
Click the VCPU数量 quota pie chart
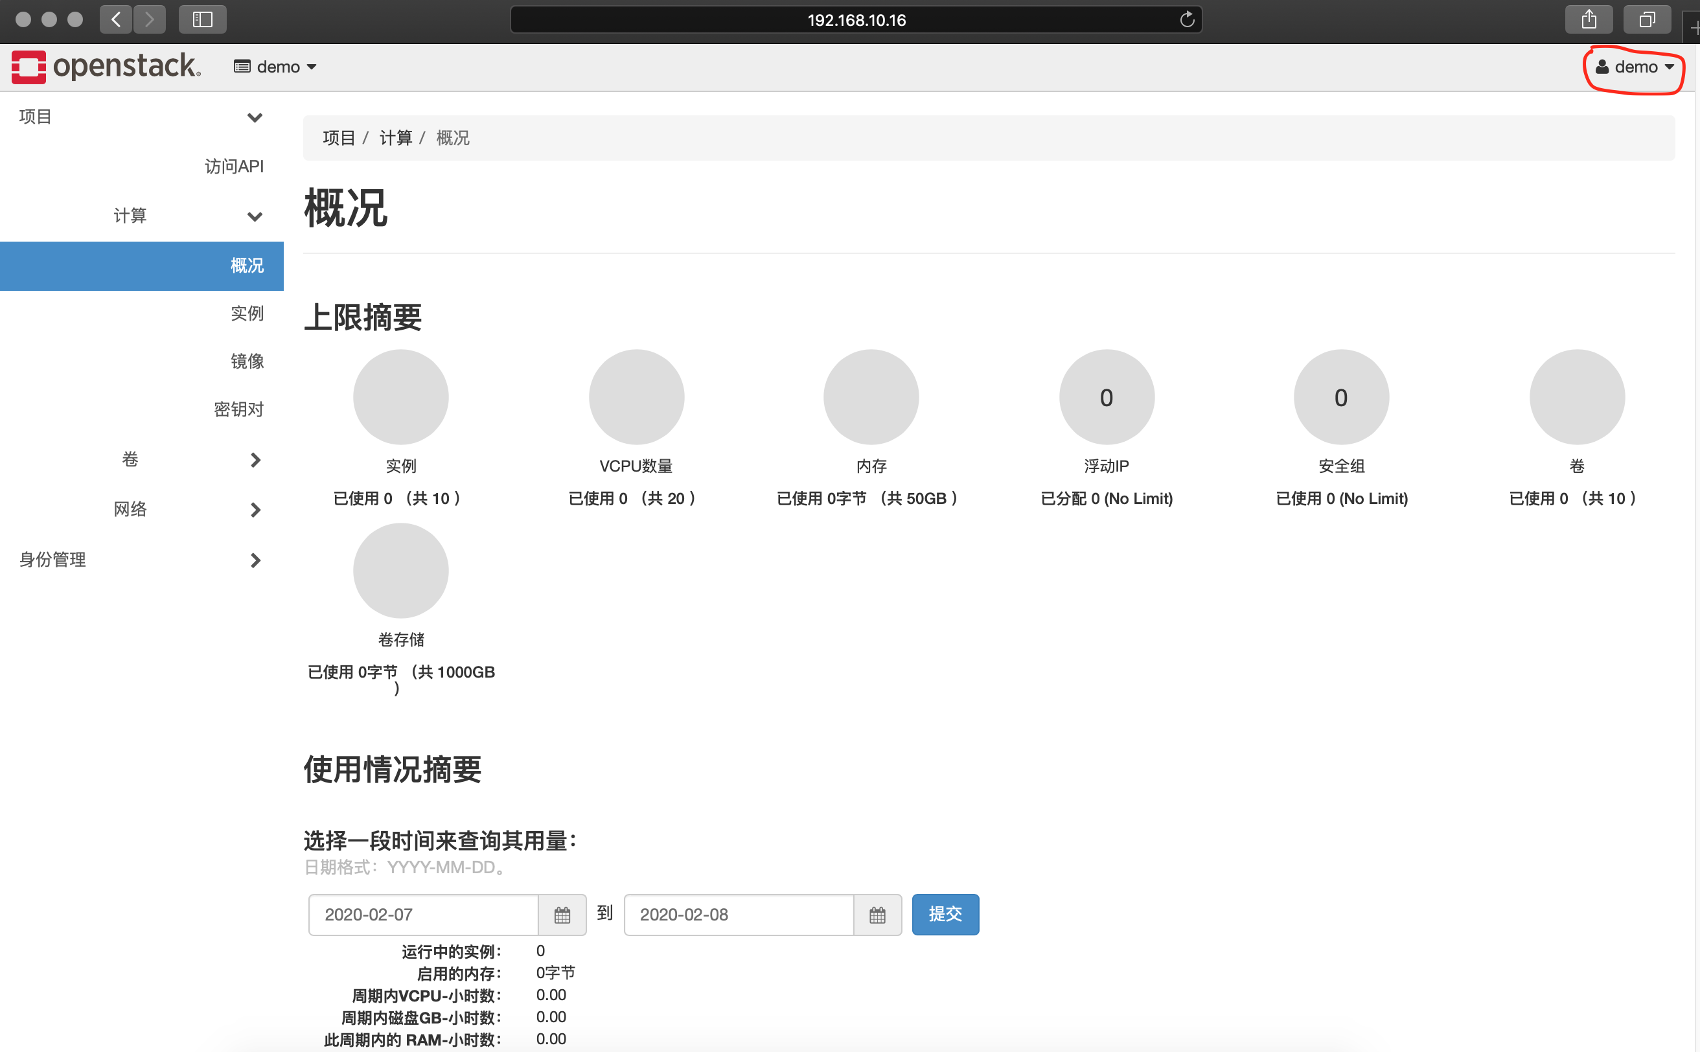(636, 397)
